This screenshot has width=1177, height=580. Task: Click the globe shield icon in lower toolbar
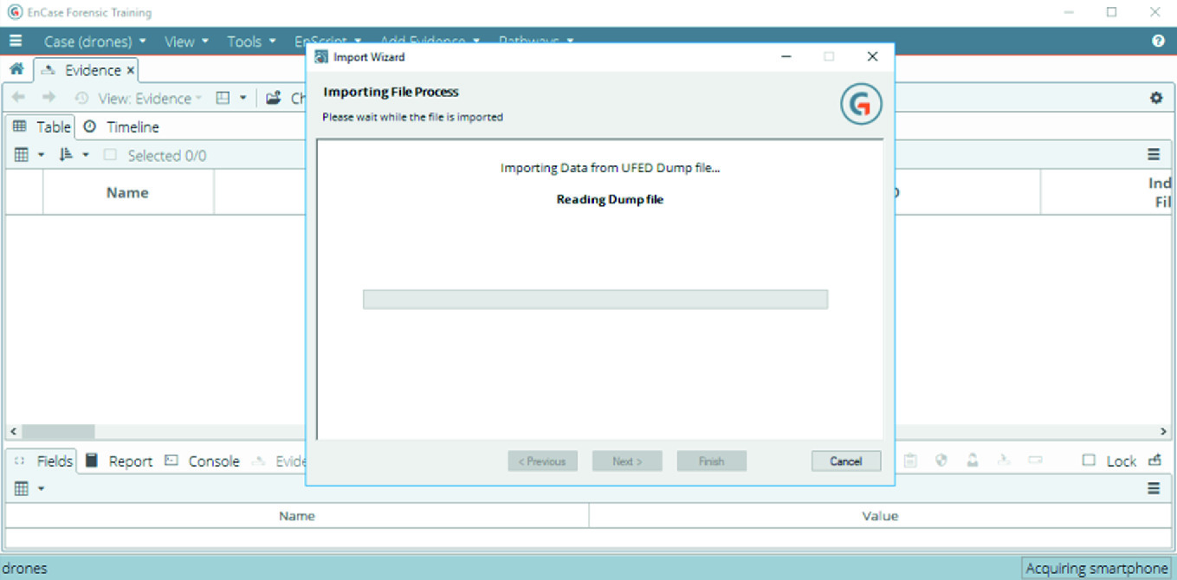coord(941,461)
